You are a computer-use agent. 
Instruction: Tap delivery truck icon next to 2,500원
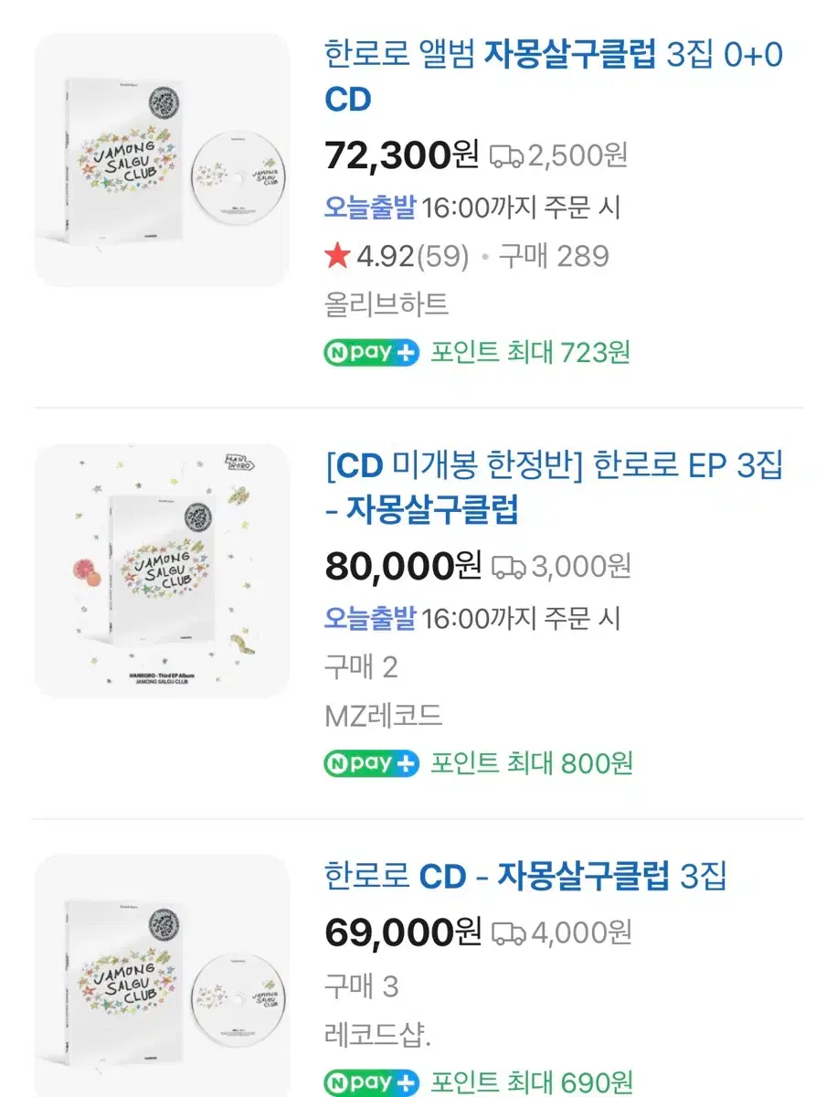(507, 156)
